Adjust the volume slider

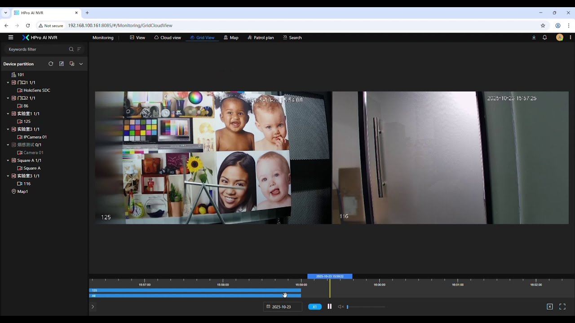coord(366,307)
